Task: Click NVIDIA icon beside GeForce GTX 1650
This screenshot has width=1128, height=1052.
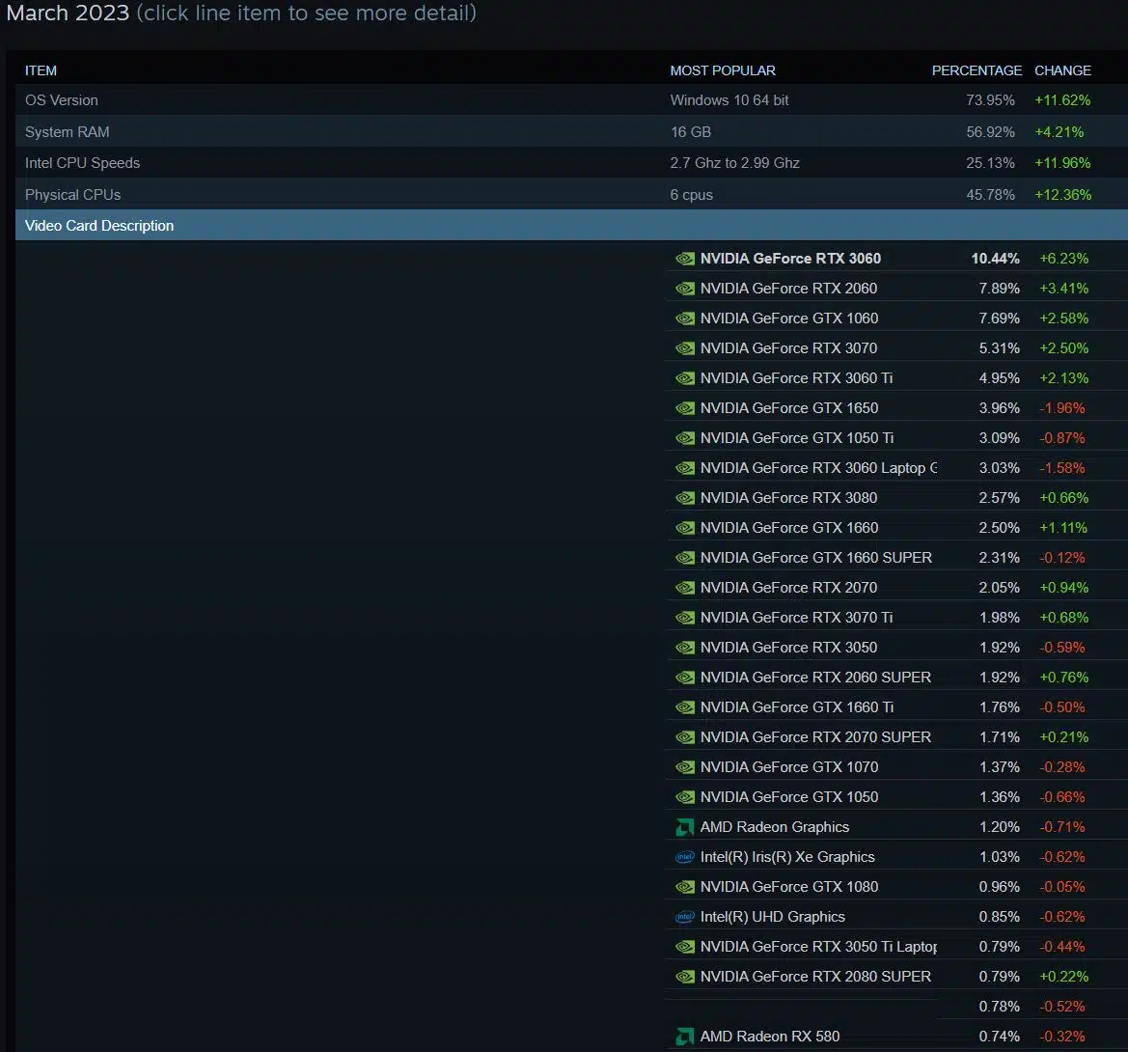Action: 685,408
